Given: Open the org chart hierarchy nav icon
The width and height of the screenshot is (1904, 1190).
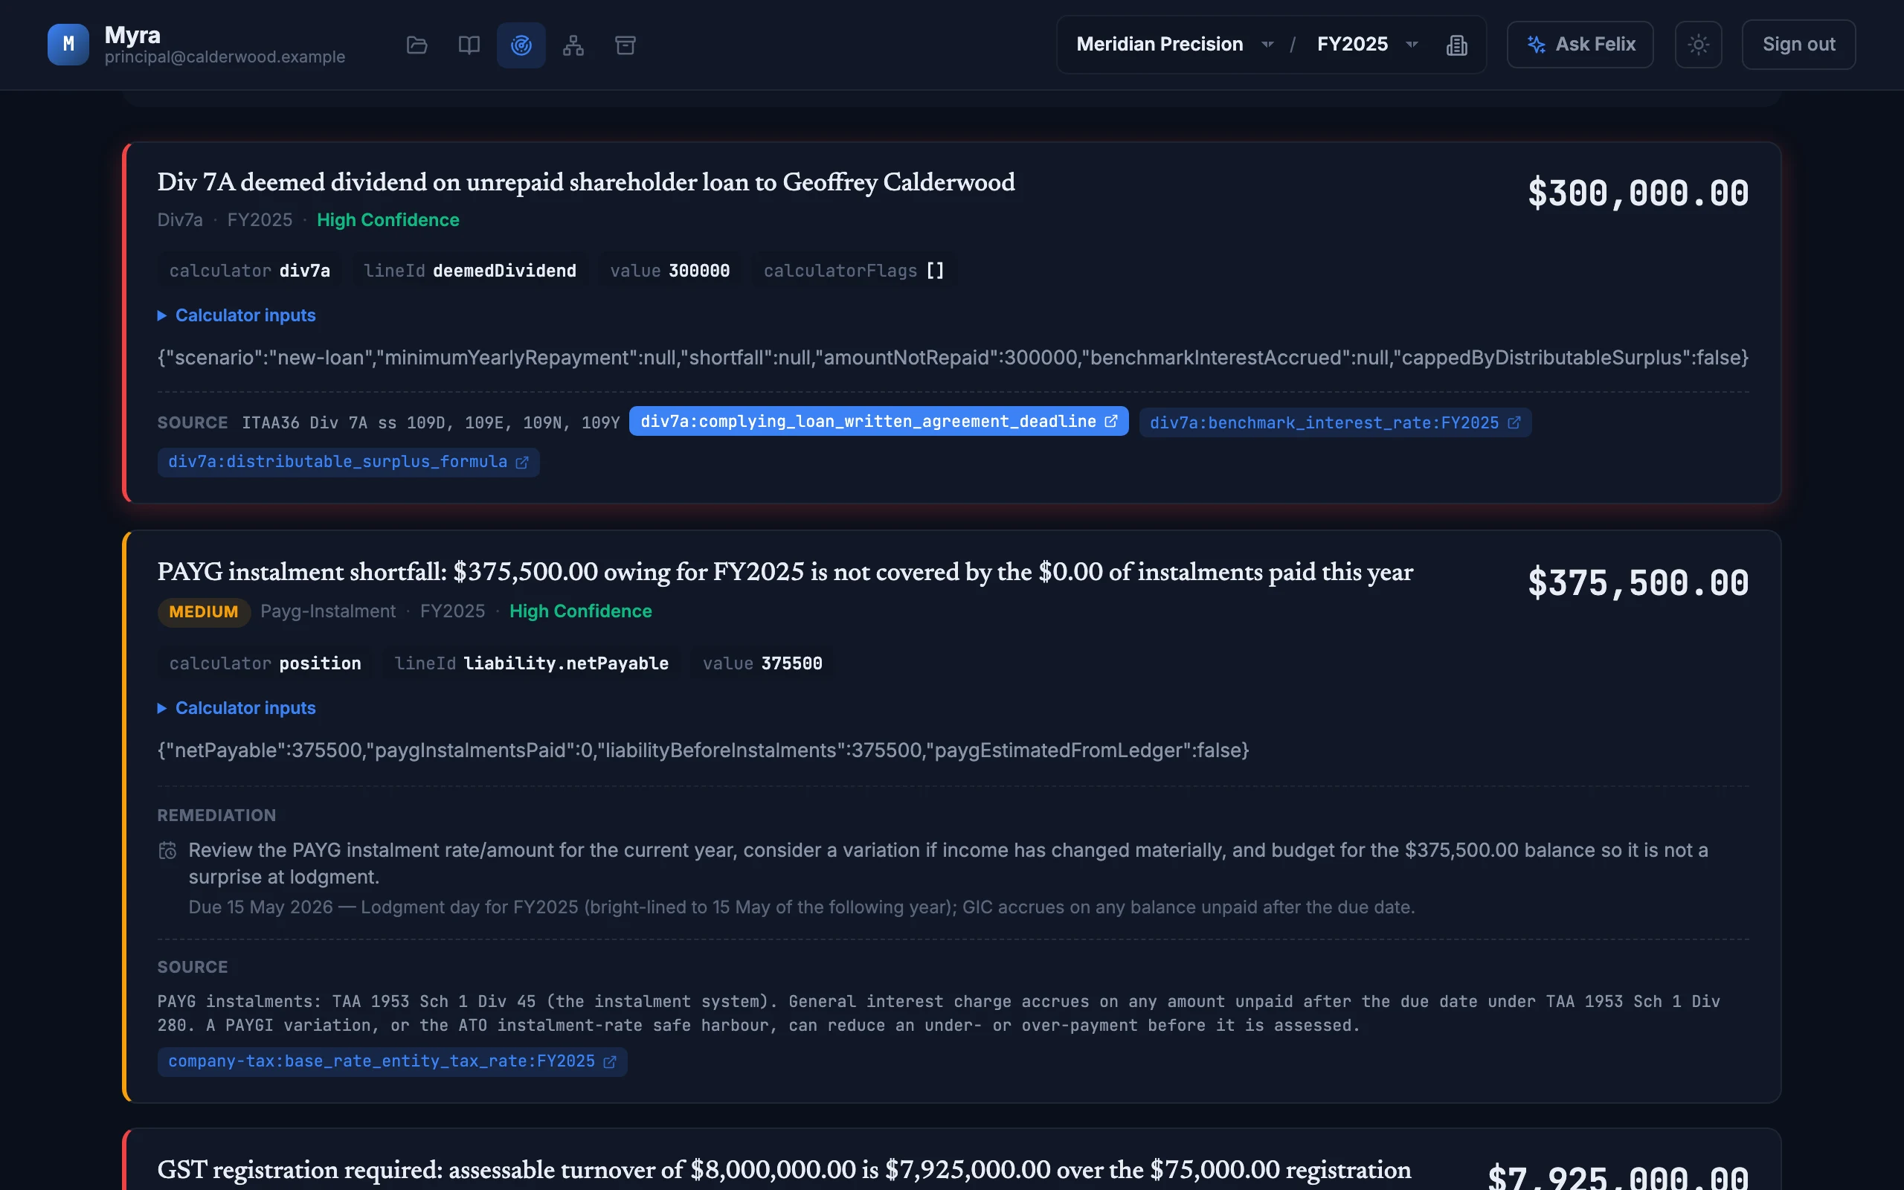Looking at the screenshot, I should coord(573,45).
